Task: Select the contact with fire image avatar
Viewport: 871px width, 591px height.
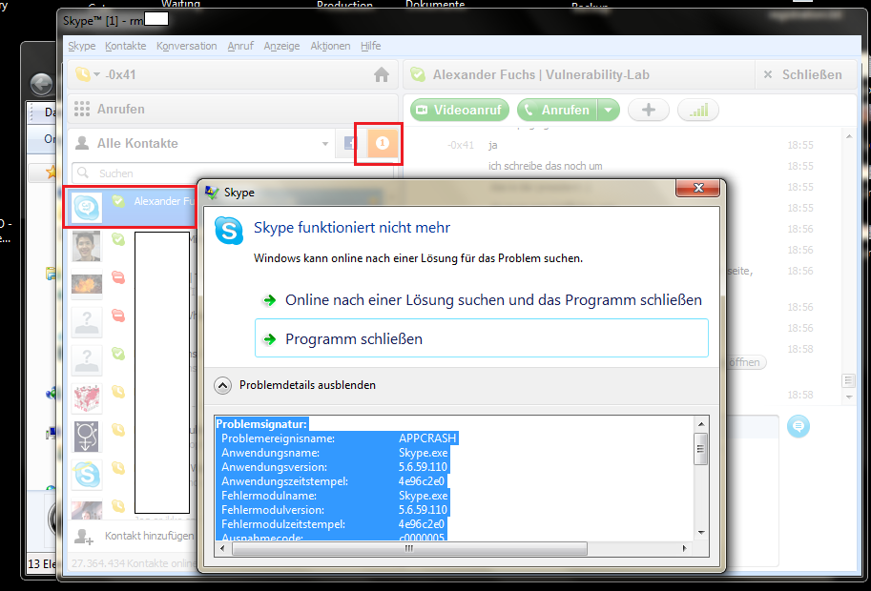Action: (87, 284)
